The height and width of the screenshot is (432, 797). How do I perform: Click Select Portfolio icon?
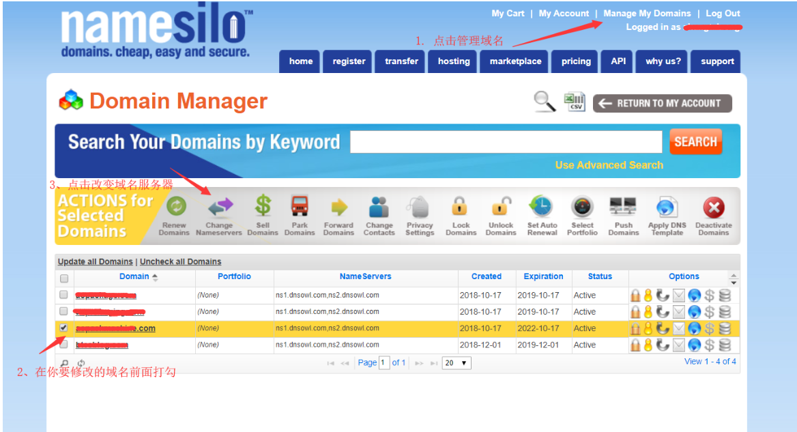coord(582,207)
